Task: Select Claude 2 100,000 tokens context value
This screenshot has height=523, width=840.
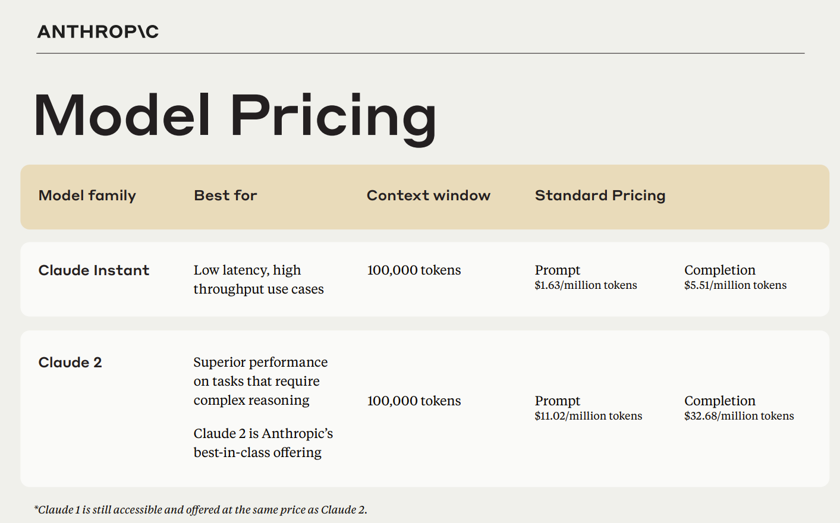Action: [x=414, y=401]
